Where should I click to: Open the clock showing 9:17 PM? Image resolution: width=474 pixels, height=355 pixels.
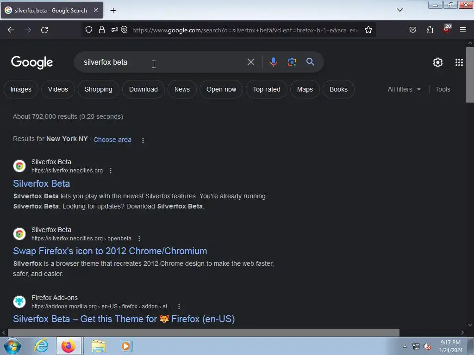450,346
